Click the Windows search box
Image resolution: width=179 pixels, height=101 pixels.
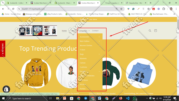[27, 98]
